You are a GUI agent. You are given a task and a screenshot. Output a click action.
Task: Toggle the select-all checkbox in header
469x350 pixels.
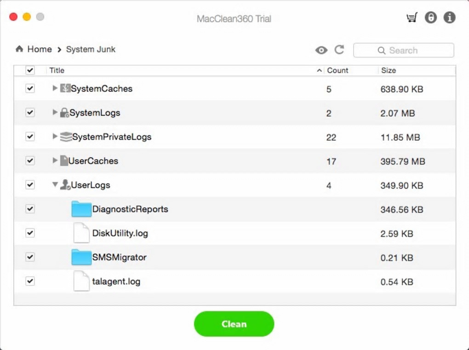point(30,70)
